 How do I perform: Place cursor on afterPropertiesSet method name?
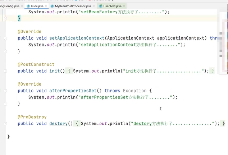coord(73,91)
